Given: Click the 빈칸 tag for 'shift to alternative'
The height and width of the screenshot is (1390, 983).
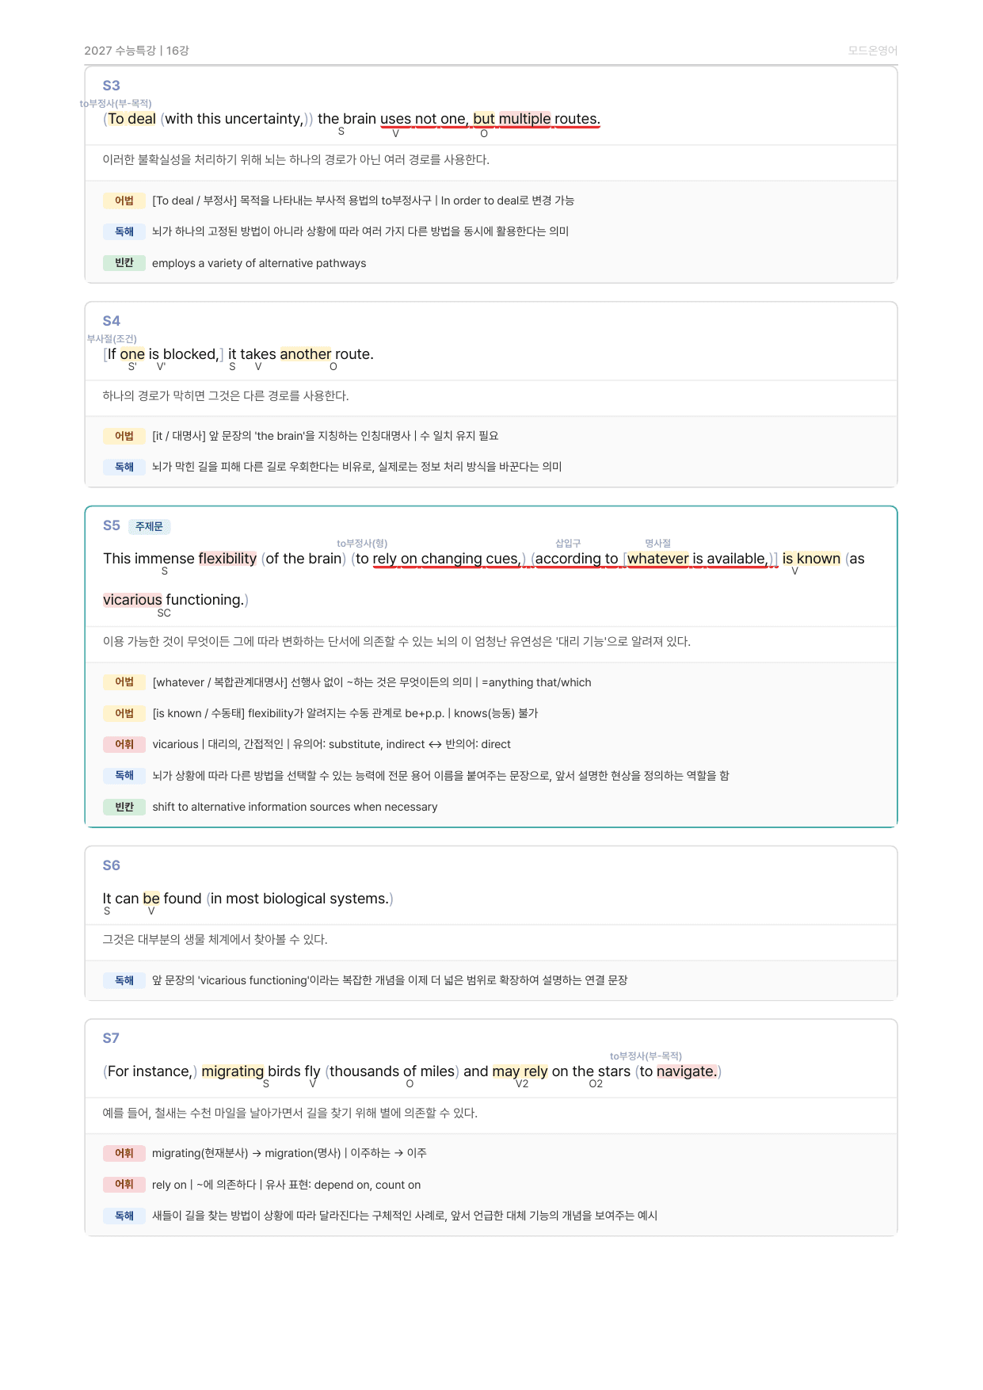Looking at the screenshot, I should [124, 807].
